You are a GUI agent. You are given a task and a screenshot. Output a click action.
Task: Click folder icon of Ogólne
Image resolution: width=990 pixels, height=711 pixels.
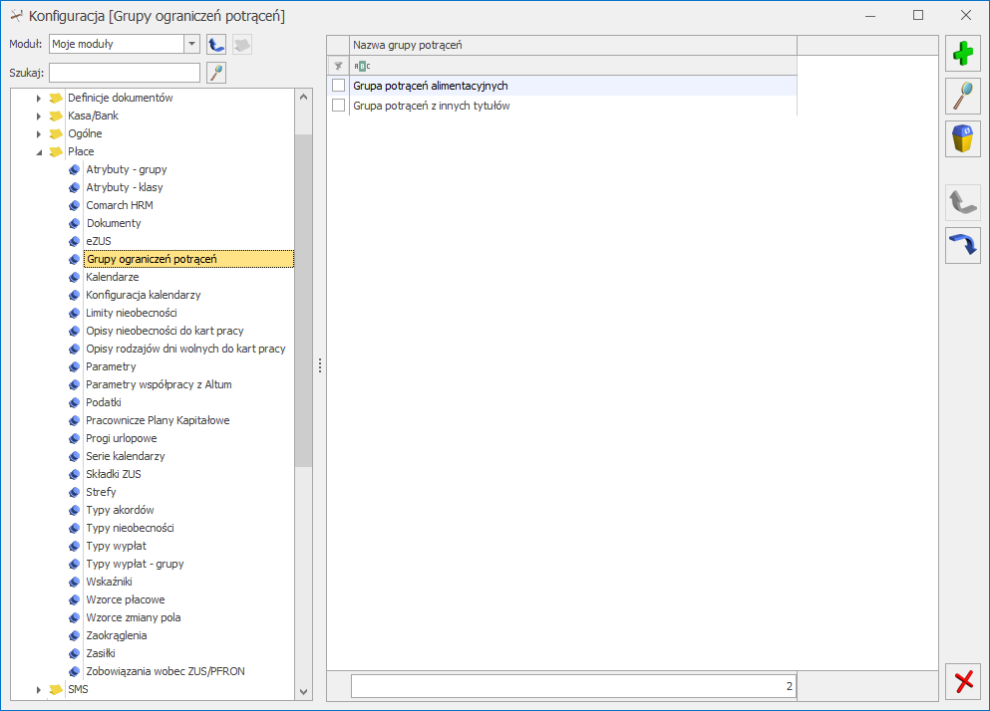56,133
